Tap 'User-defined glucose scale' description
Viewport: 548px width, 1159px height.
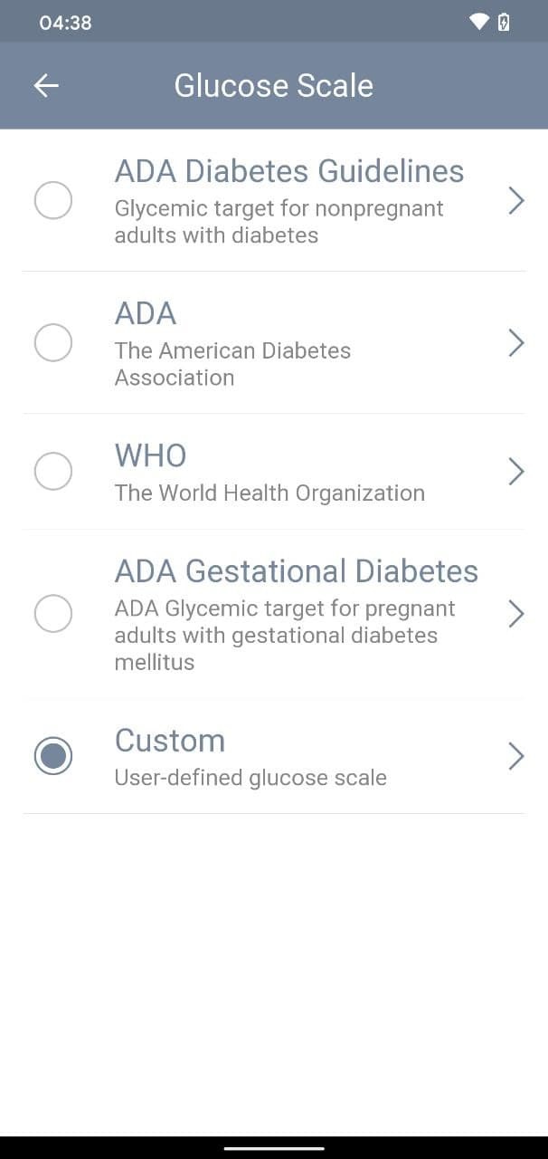[x=250, y=778]
